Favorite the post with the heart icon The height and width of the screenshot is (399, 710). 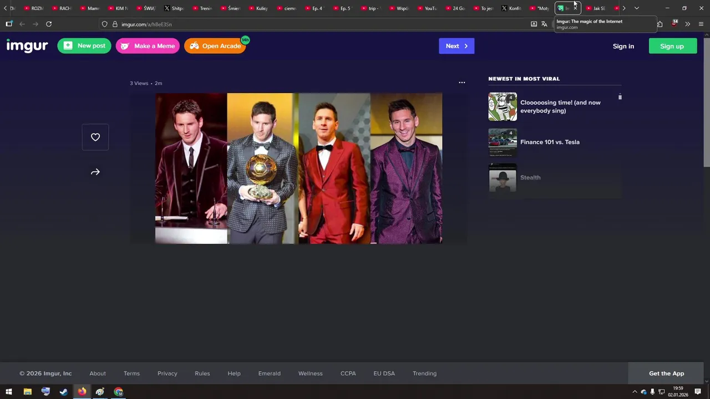click(x=95, y=137)
